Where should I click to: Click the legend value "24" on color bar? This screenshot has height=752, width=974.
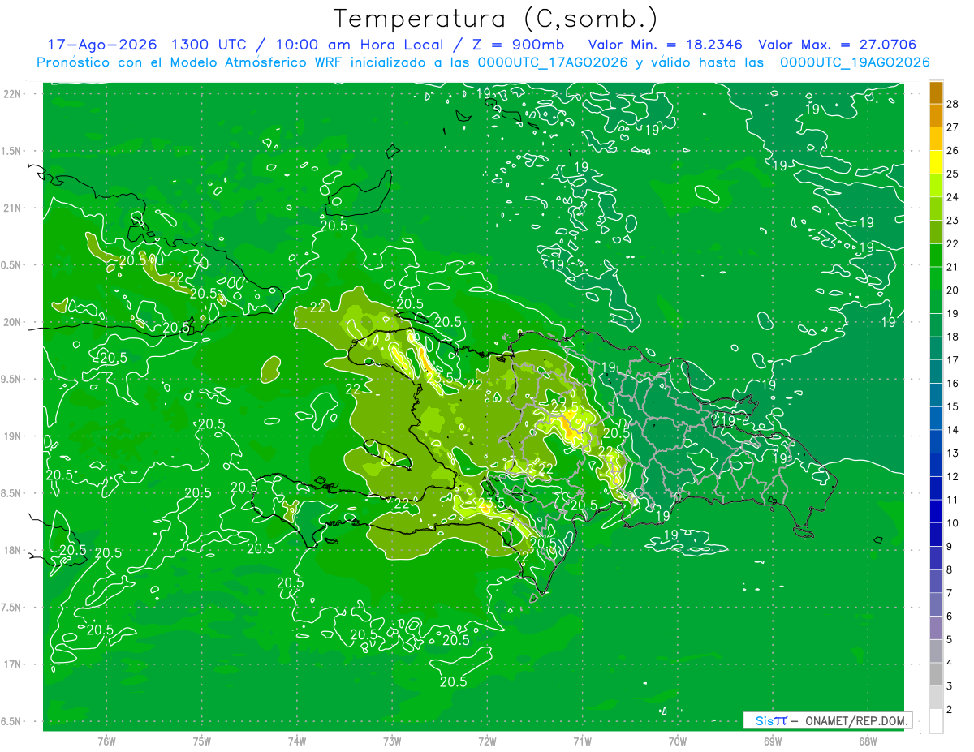tap(953, 197)
